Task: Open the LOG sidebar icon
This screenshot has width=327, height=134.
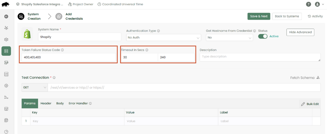Action: [x=6, y=74]
